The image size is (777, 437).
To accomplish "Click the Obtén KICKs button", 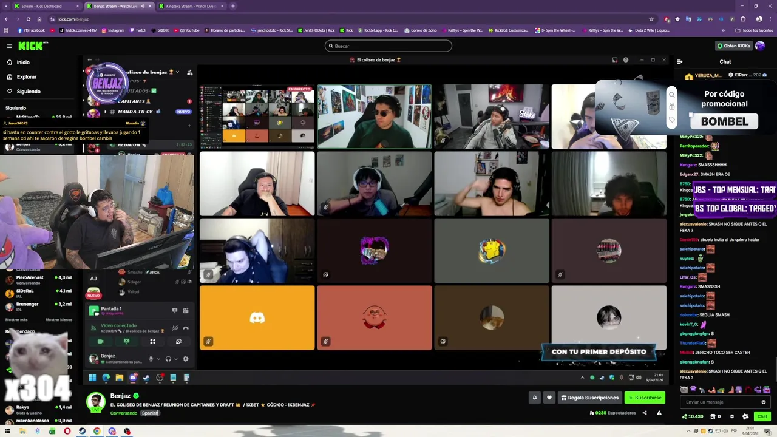I will (734, 46).
